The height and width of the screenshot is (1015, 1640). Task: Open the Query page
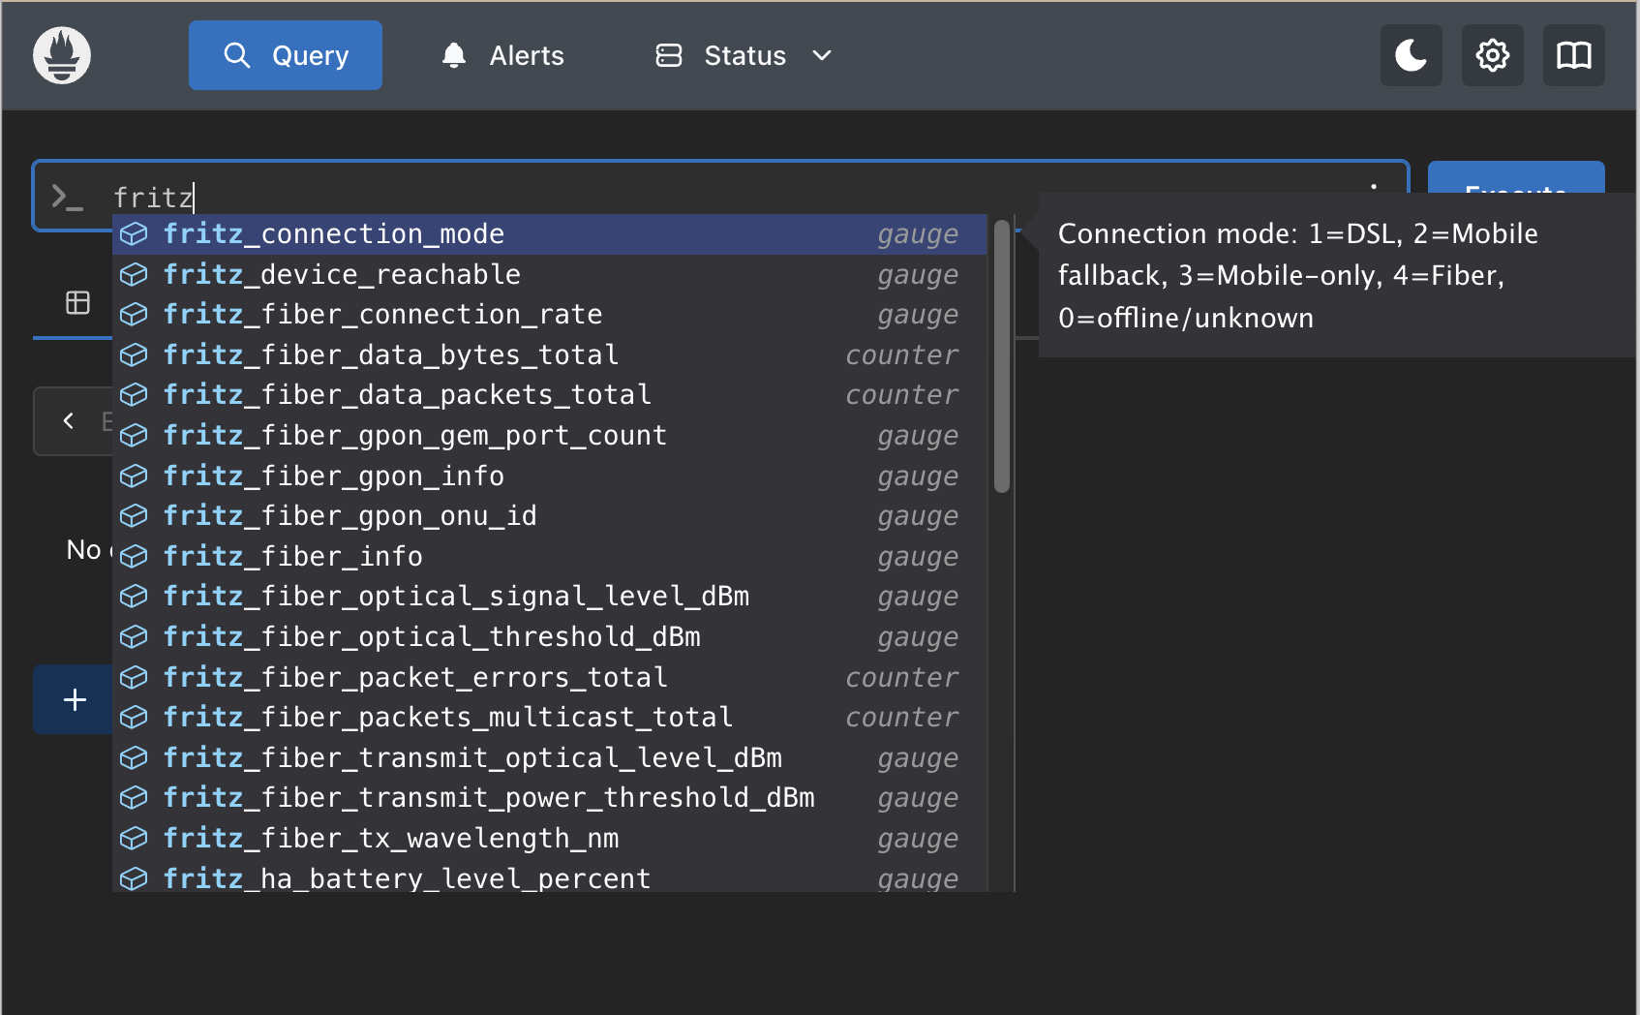(x=286, y=55)
